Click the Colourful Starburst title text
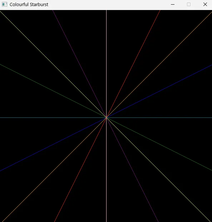 [29, 5]
